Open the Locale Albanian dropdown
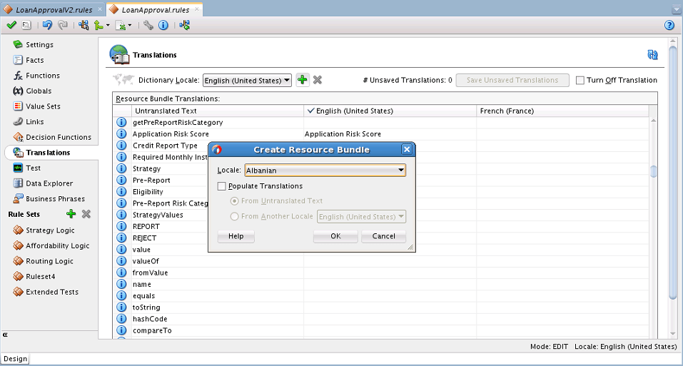Screen dimensions: 683x366 [x=325, y=171]
